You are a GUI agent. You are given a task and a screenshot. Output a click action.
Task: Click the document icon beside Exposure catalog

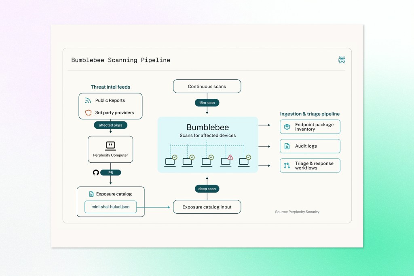point(91,194)
